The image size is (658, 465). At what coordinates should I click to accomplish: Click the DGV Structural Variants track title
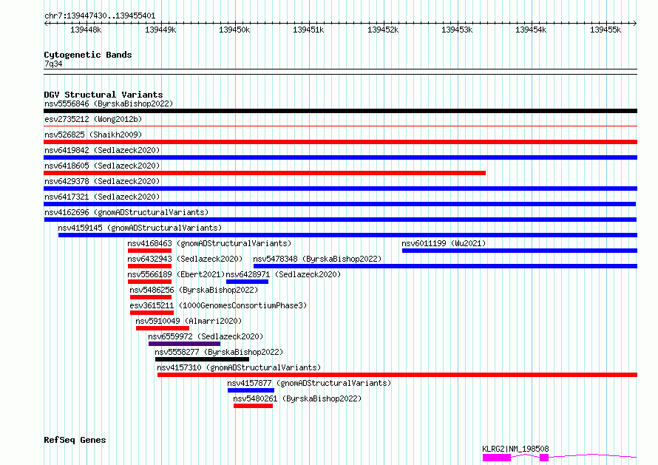pos(104,95)
